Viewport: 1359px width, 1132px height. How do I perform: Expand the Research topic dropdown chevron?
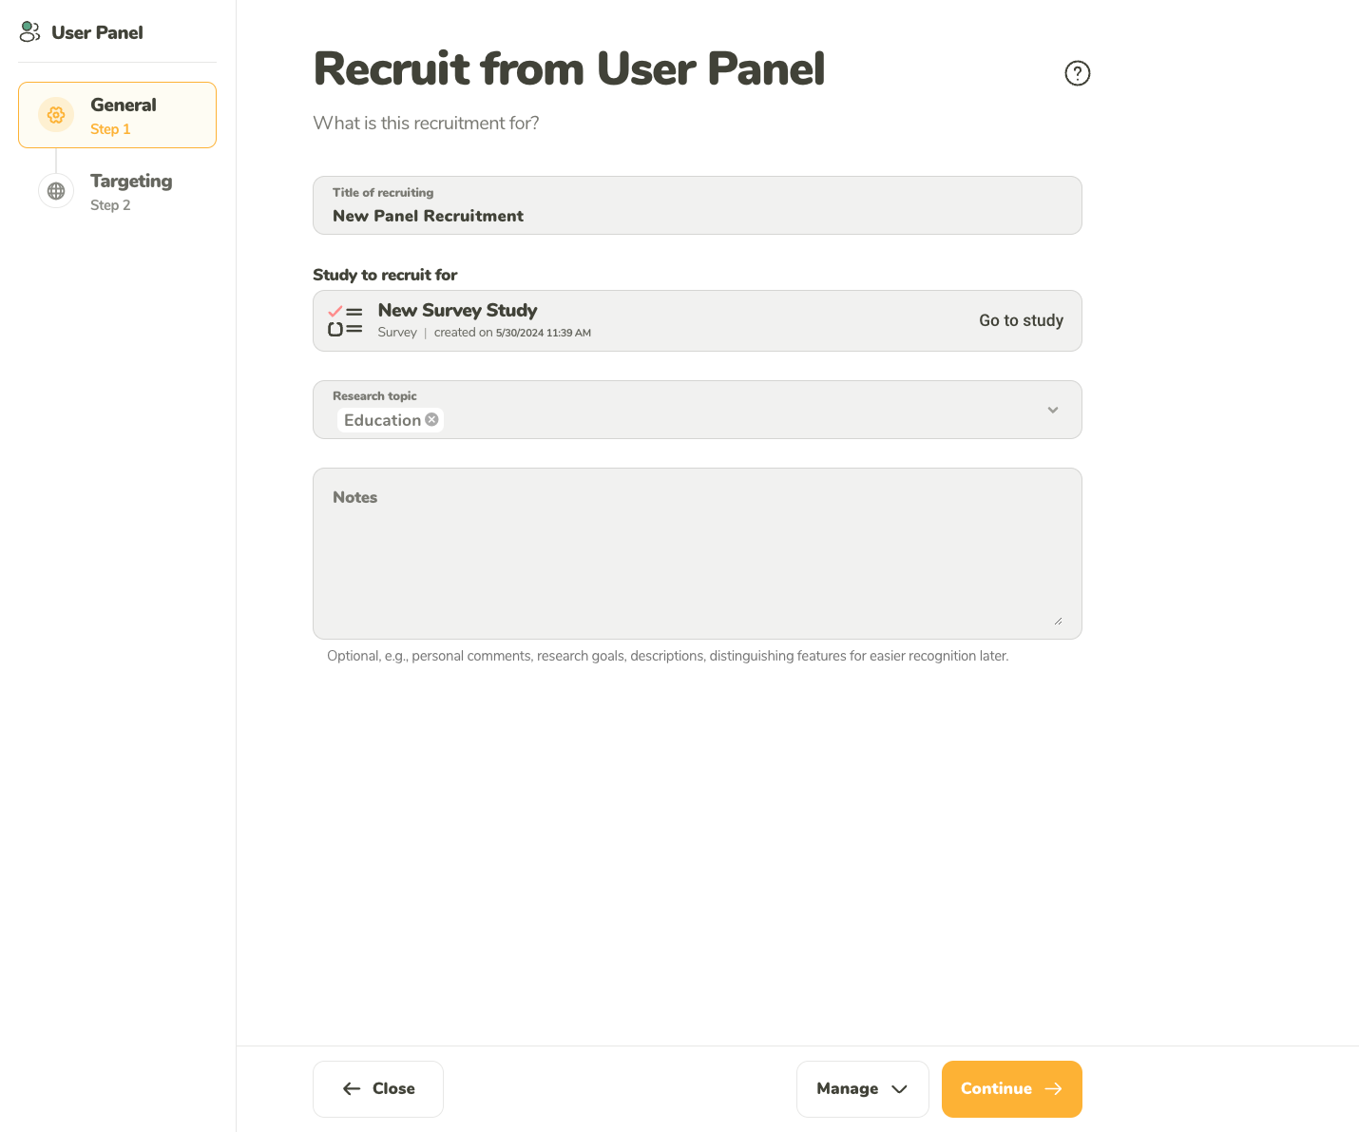[x=1053, y=410]
